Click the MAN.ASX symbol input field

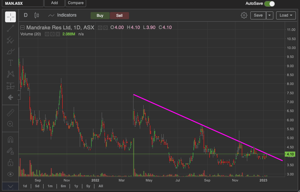point(23,3)
